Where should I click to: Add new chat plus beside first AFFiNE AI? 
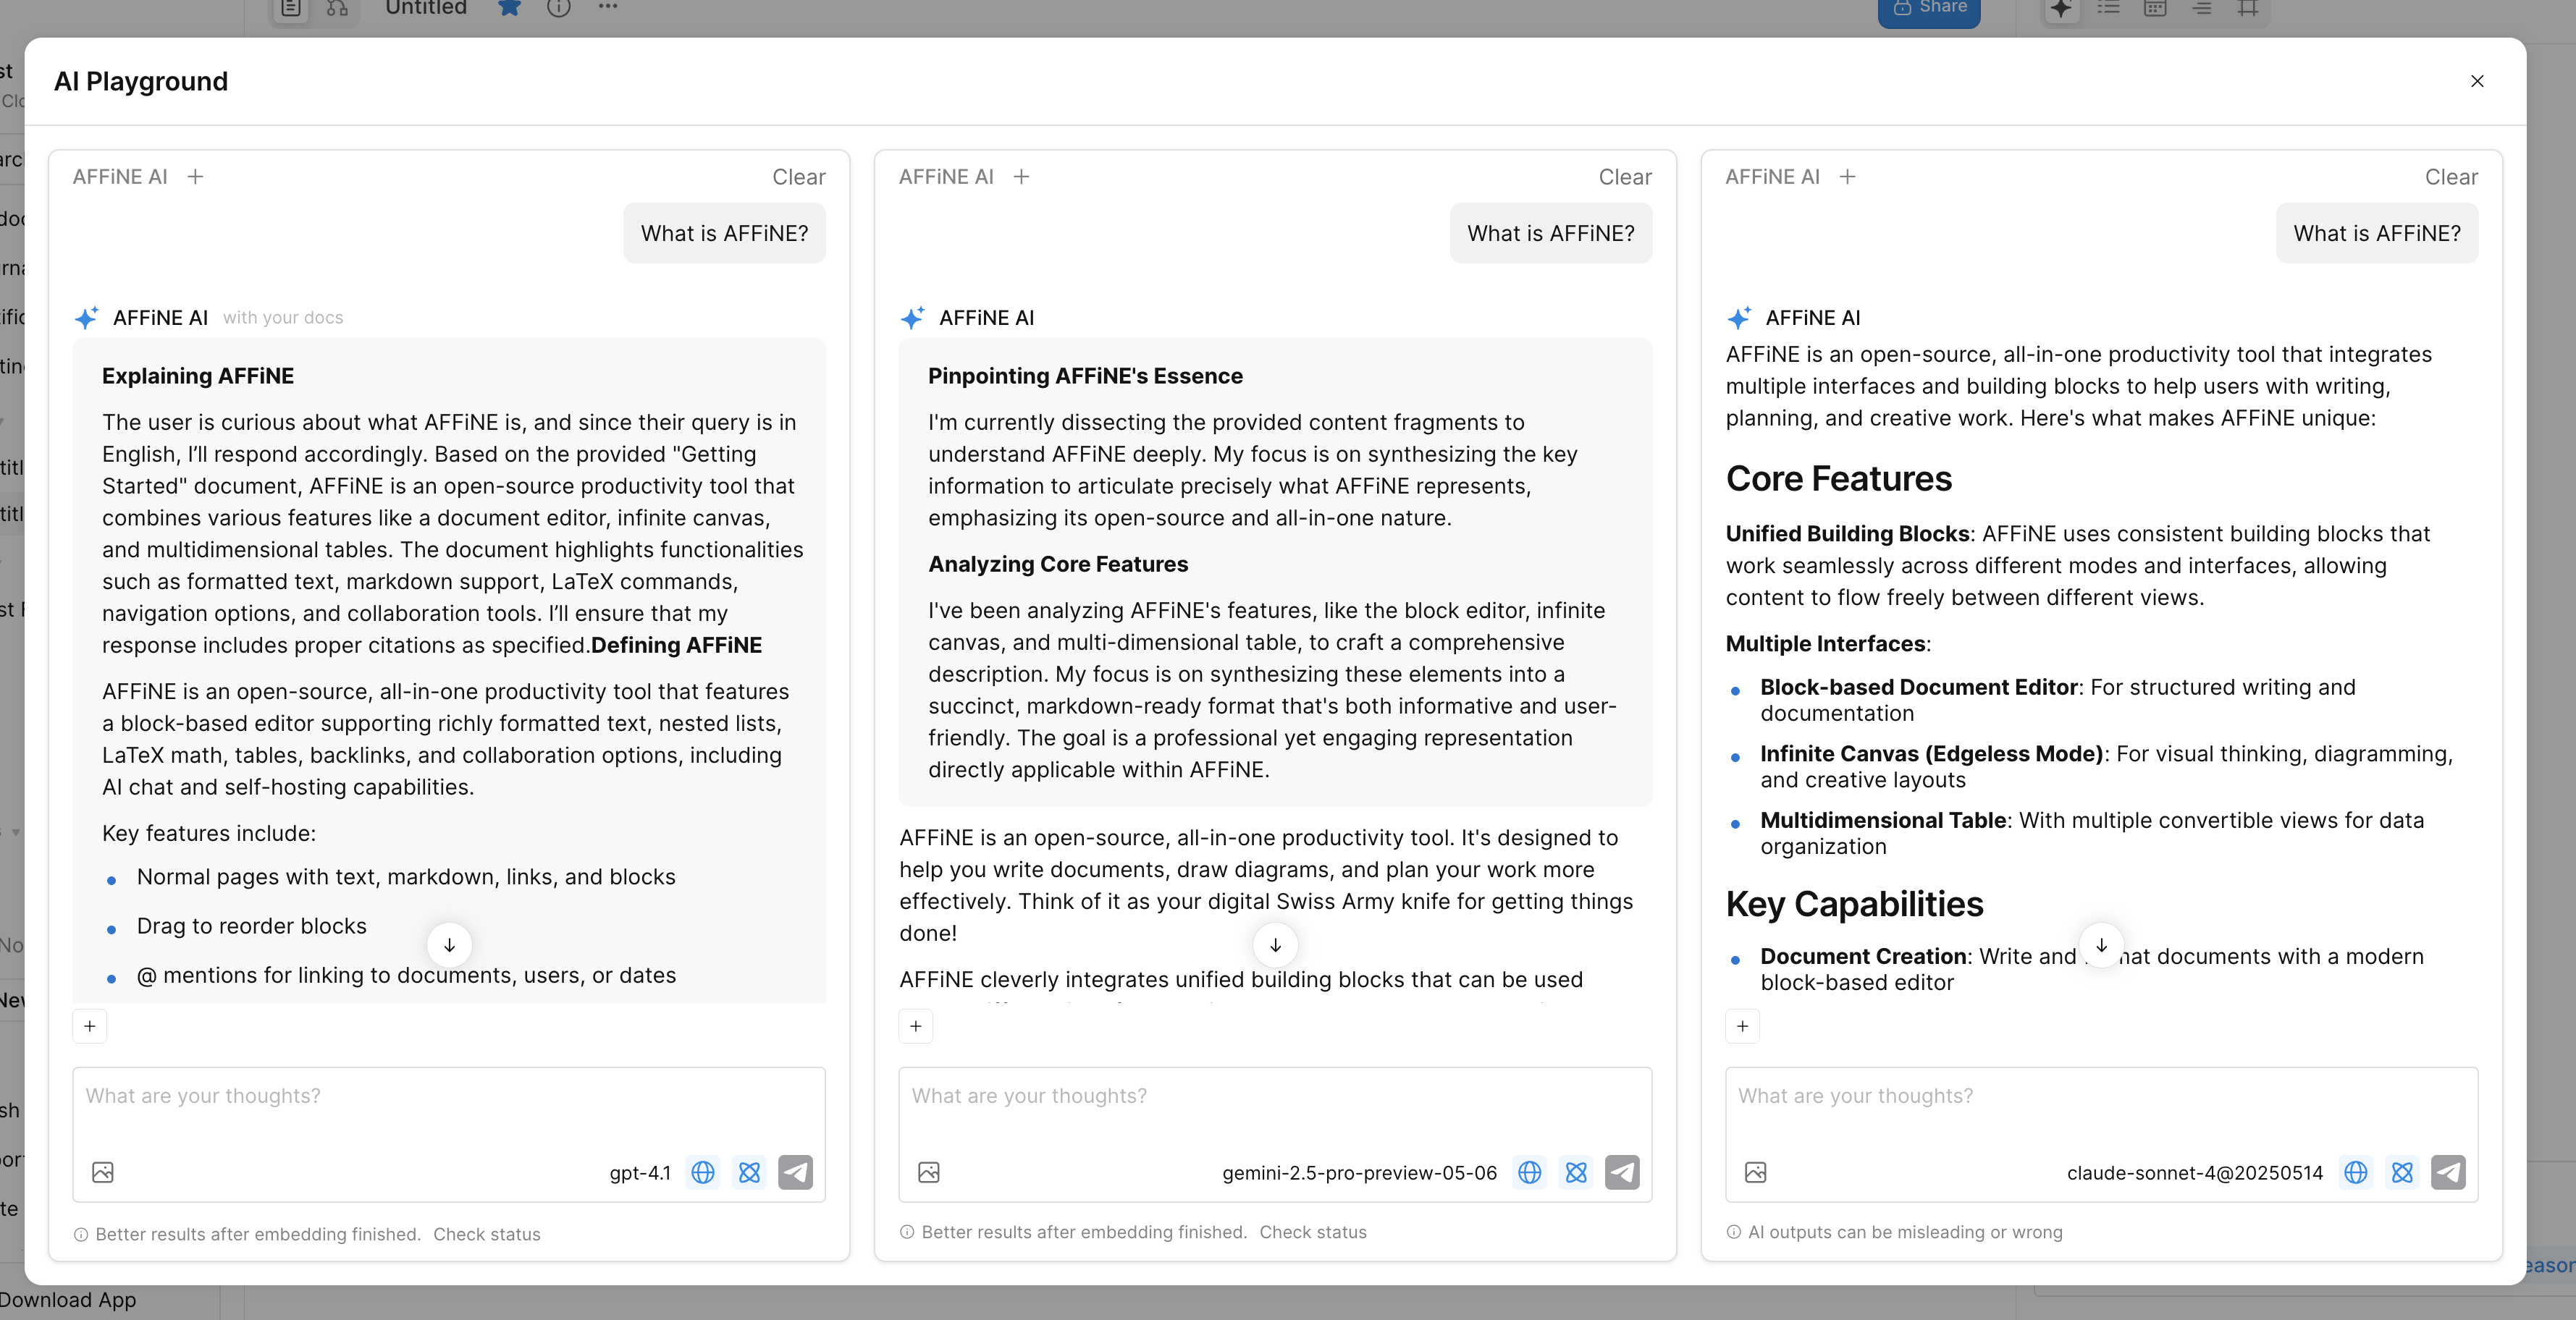[x=196, y=177]
